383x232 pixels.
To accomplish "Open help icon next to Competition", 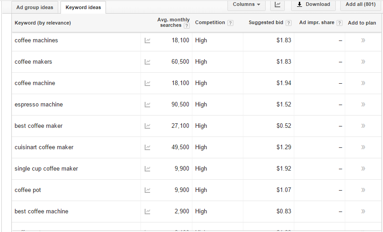I will 230,23.
